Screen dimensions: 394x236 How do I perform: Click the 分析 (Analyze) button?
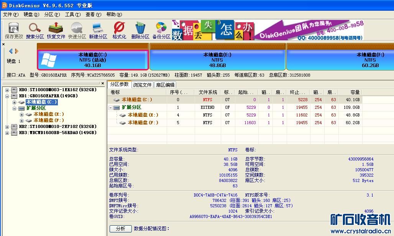click(x=120, y=229)
